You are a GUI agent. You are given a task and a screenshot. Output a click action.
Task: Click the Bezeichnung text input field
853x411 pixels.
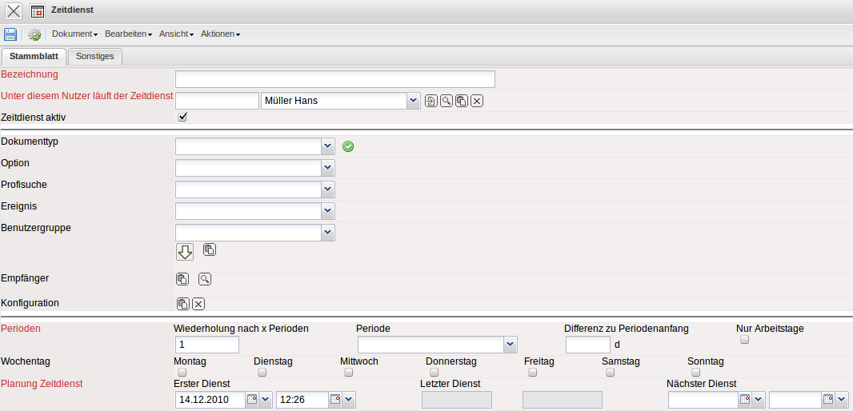point(334,78)
